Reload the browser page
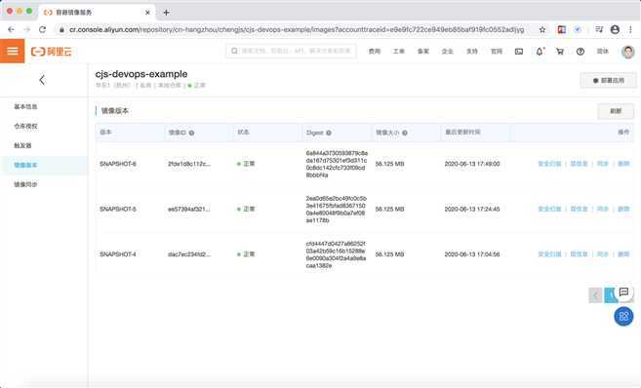This screenshot has width=641, height=388. [43, 29]
